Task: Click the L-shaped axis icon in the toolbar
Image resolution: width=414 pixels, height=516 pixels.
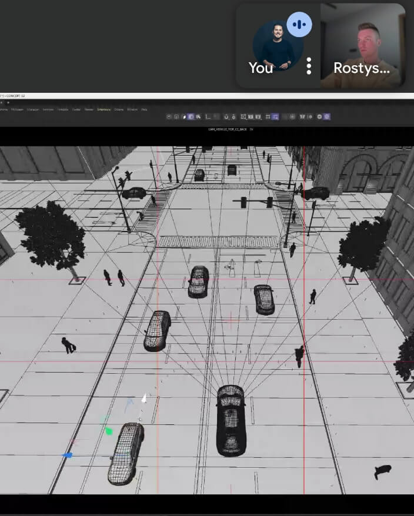Action: pyautogui.click(x=208, y=117)
